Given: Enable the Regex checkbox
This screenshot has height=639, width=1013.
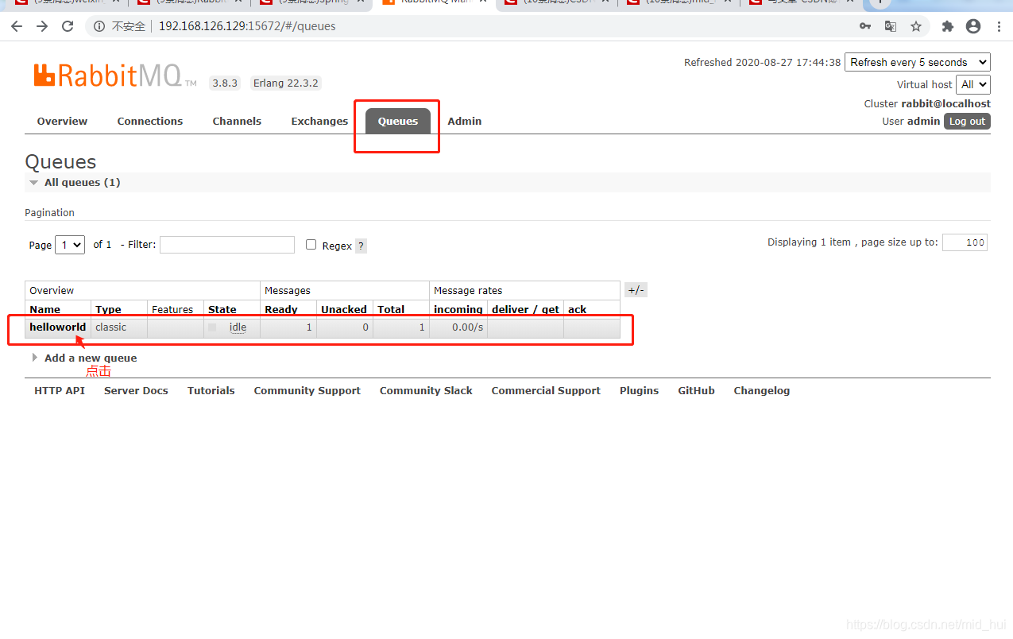Looking at the screenshot, I should [x=311, y=245].
